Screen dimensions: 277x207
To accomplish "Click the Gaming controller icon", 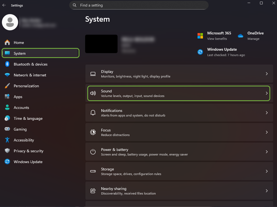I will point(8,129).
